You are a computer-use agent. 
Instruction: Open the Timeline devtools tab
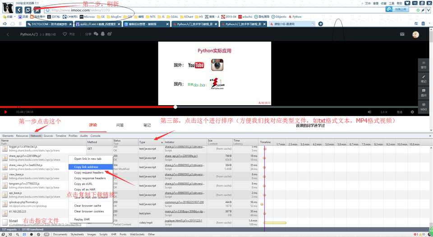[61, 136]
